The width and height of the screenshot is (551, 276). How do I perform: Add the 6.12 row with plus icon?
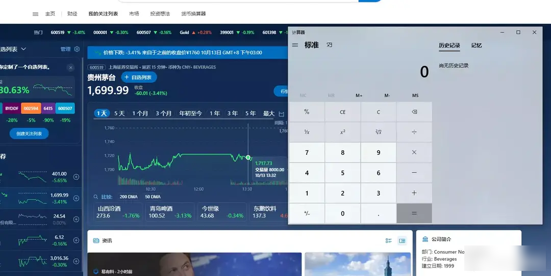point(76,240)
